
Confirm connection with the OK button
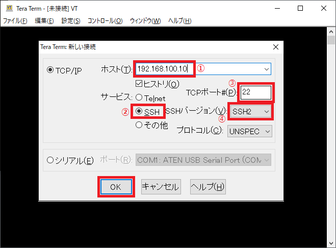[116, 187]
